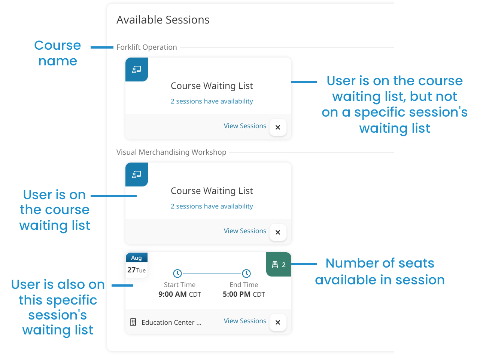Remove yourself from the Visual Merchandising waiting list
Screen dimensions: 486x355
pyautogui.click(x=278, y=232)
